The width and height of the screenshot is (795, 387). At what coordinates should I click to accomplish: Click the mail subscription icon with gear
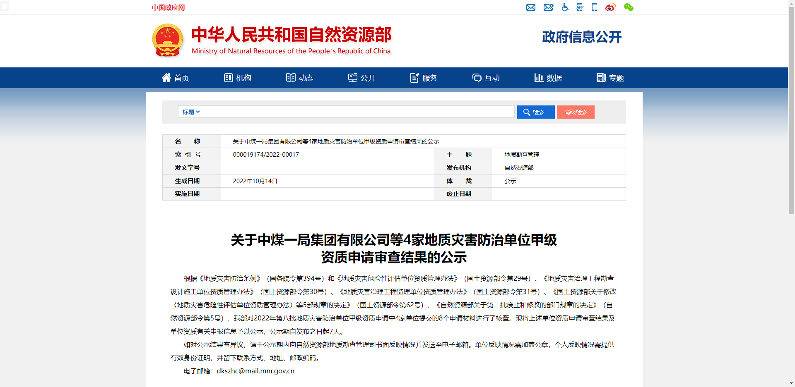548,7
